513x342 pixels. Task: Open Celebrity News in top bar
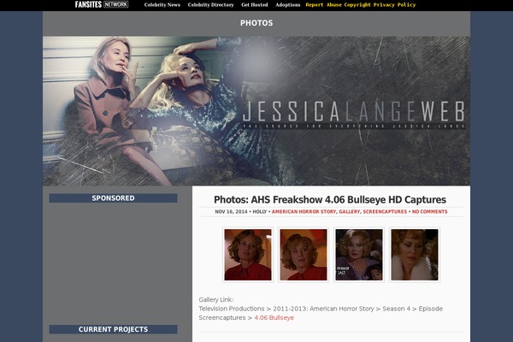point(162,5)
